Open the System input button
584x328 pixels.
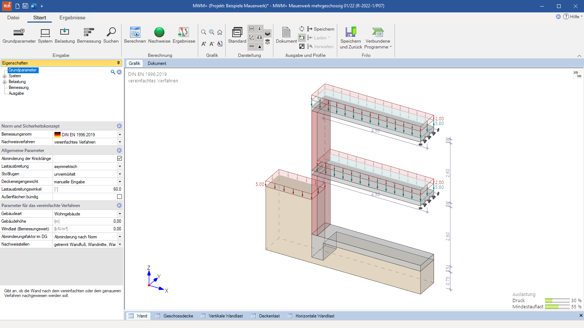point(45,36)
